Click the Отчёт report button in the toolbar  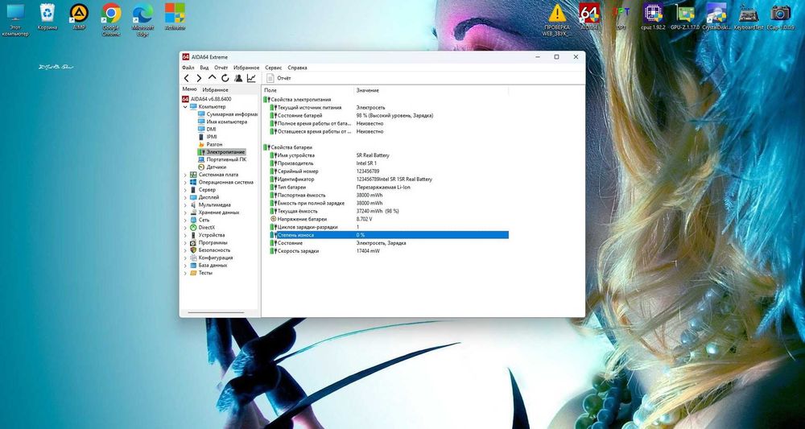(x=279, y=78)
